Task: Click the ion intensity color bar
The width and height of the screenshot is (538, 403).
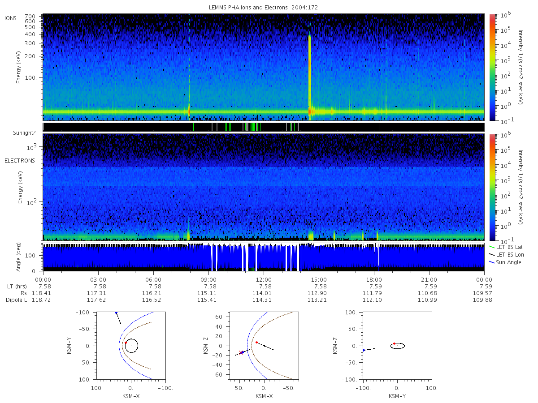Action: [x=492, y=67]
